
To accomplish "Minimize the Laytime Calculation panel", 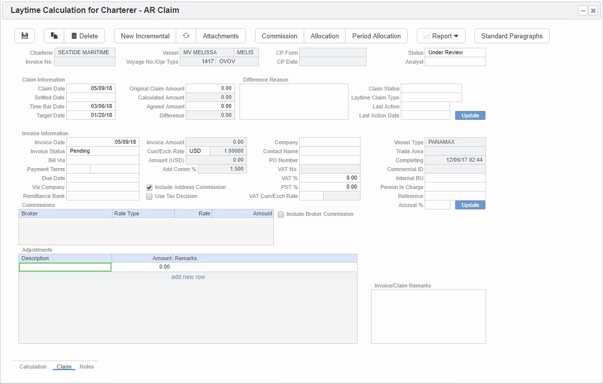I will (x=583, y=10).
